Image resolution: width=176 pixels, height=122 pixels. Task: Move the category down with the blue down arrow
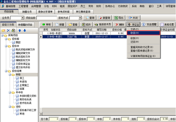click(x=25, y=30)
